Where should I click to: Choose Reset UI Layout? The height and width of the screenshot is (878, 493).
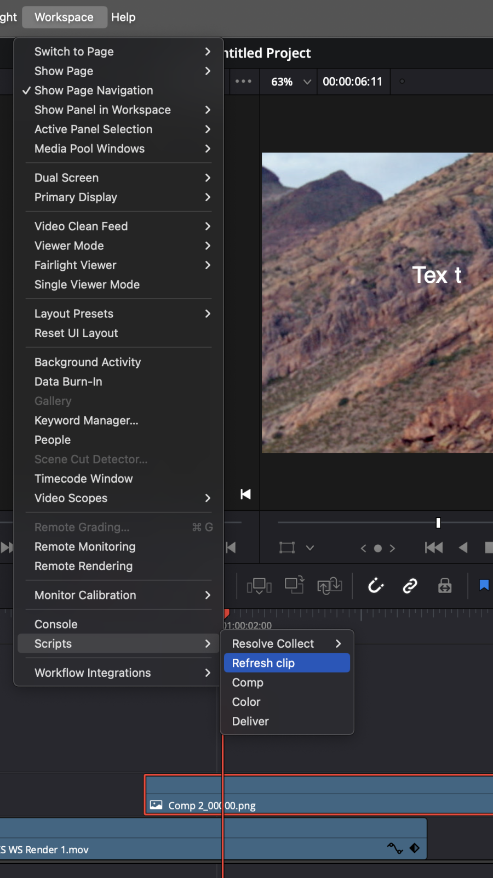coord(118,333)
